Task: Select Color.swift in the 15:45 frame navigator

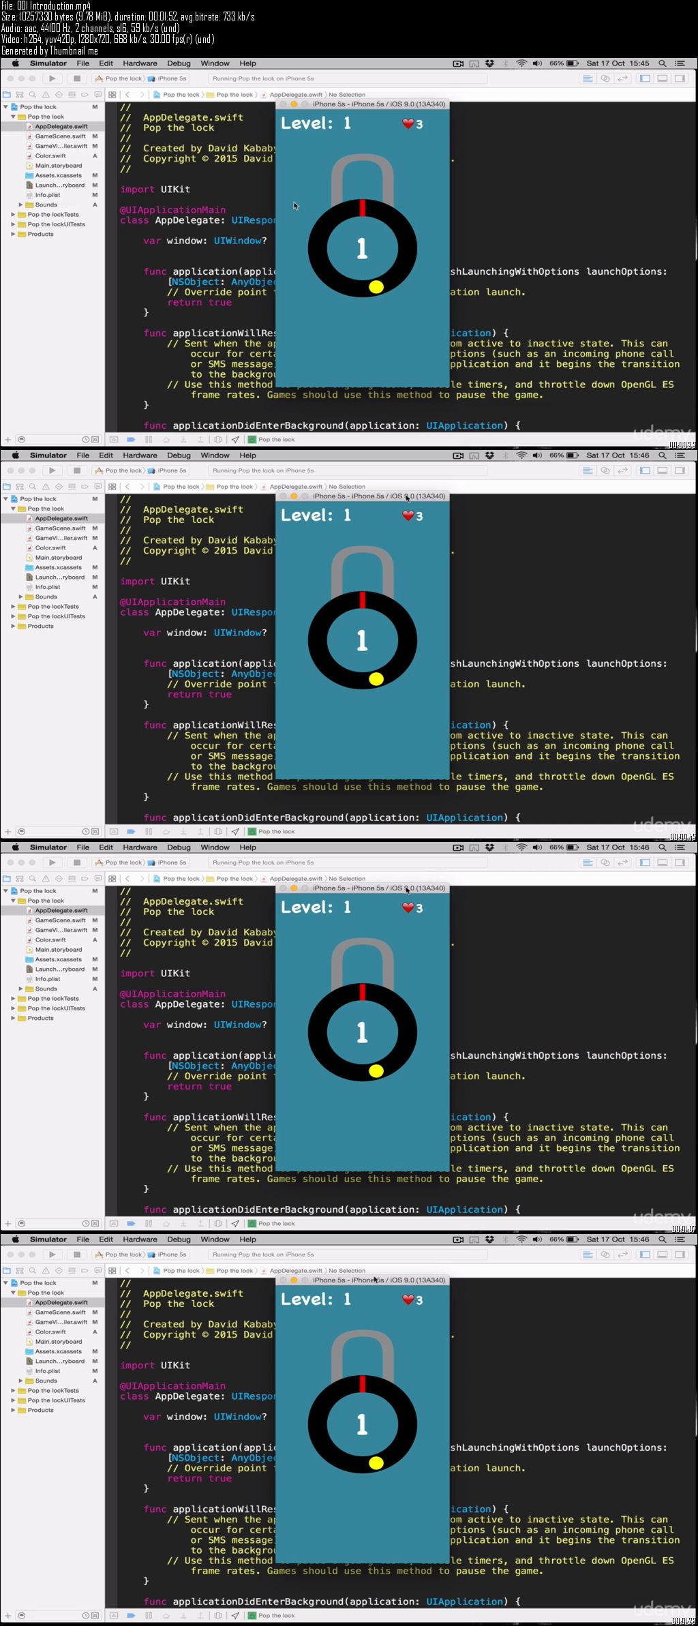Action: (x=50, y=155)
